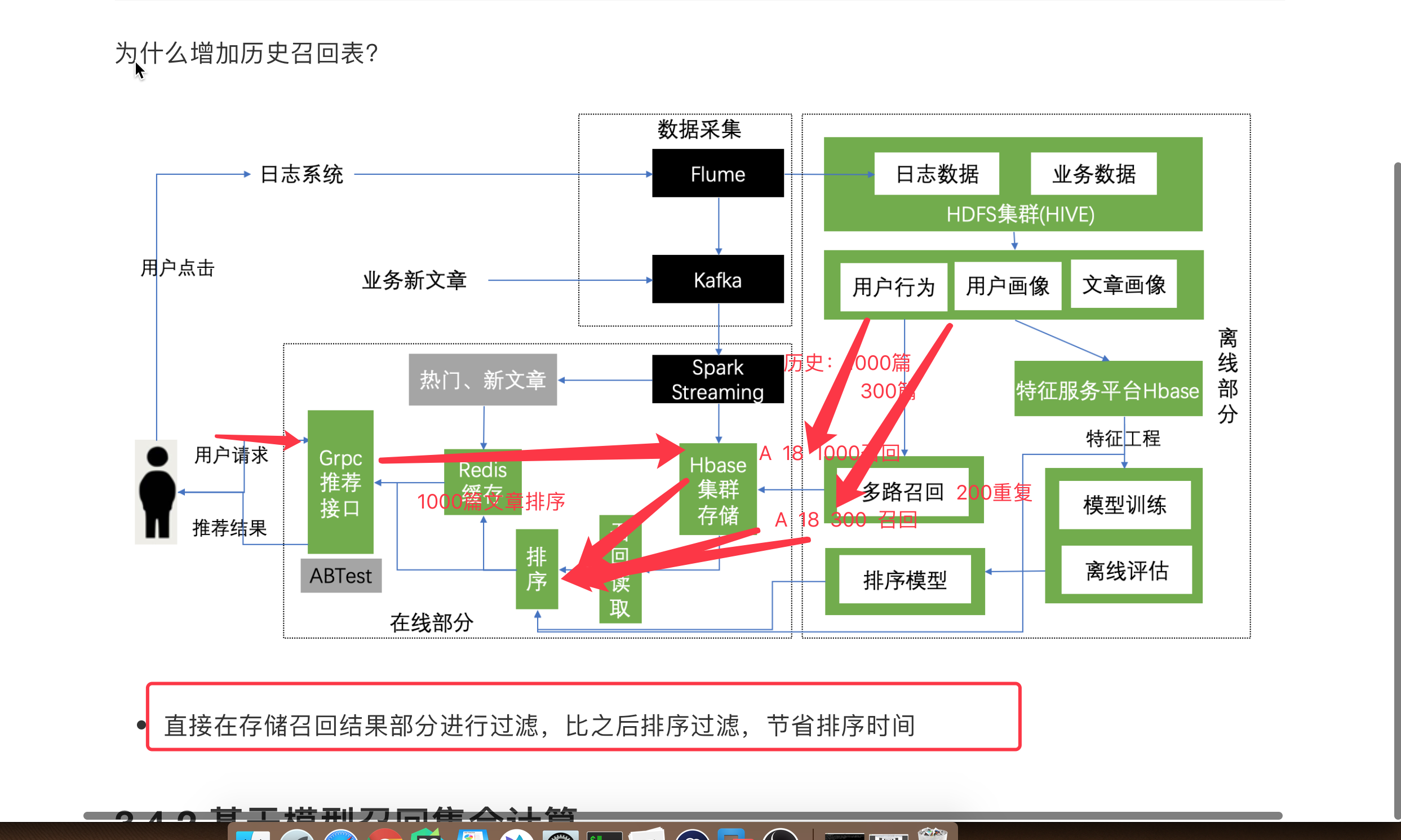Launch Keynote from the dock
The image size is (1401, 840).
coord(472,835)
